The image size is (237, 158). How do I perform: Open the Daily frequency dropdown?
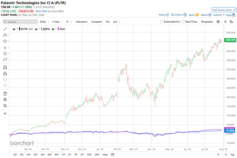[44, 22]
